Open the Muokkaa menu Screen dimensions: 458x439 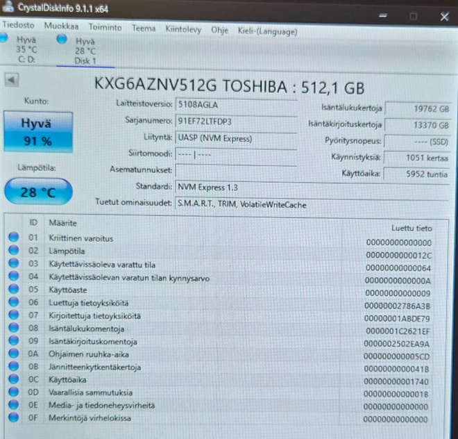(61, 26)
